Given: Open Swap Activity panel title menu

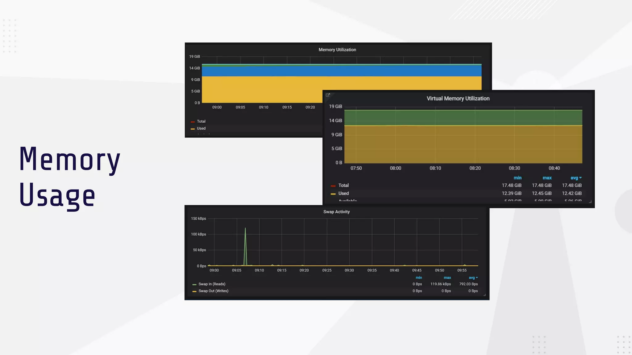Looking at the screenshot, I should (336, 212).
